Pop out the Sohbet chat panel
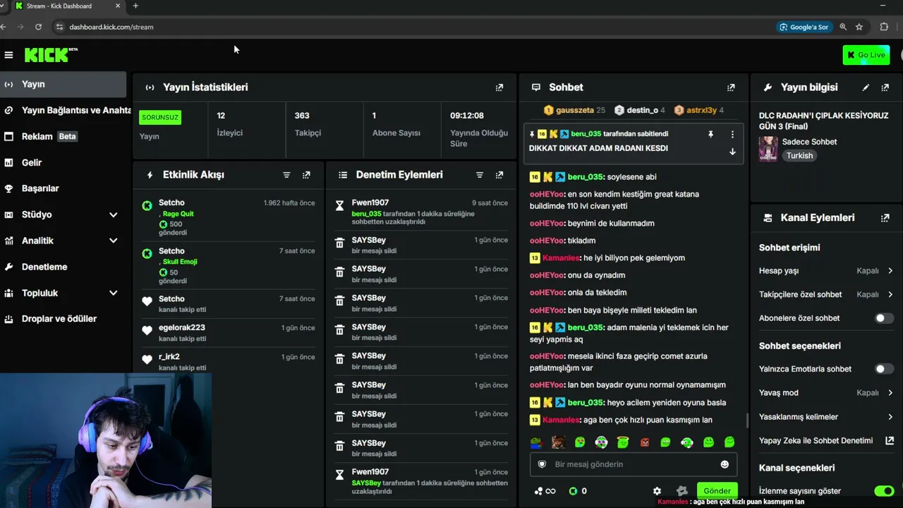903x508 pixels. [x=731, y=87]
